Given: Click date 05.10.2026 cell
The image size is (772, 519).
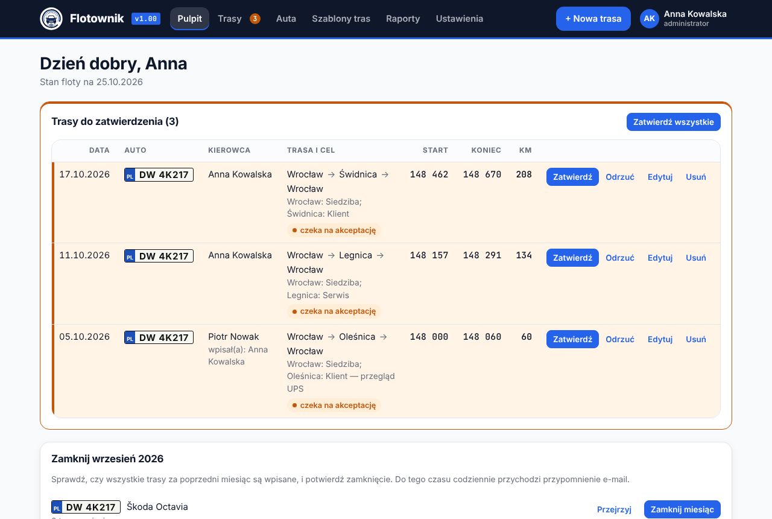Looking at the screenshot, I should point(84,337).
